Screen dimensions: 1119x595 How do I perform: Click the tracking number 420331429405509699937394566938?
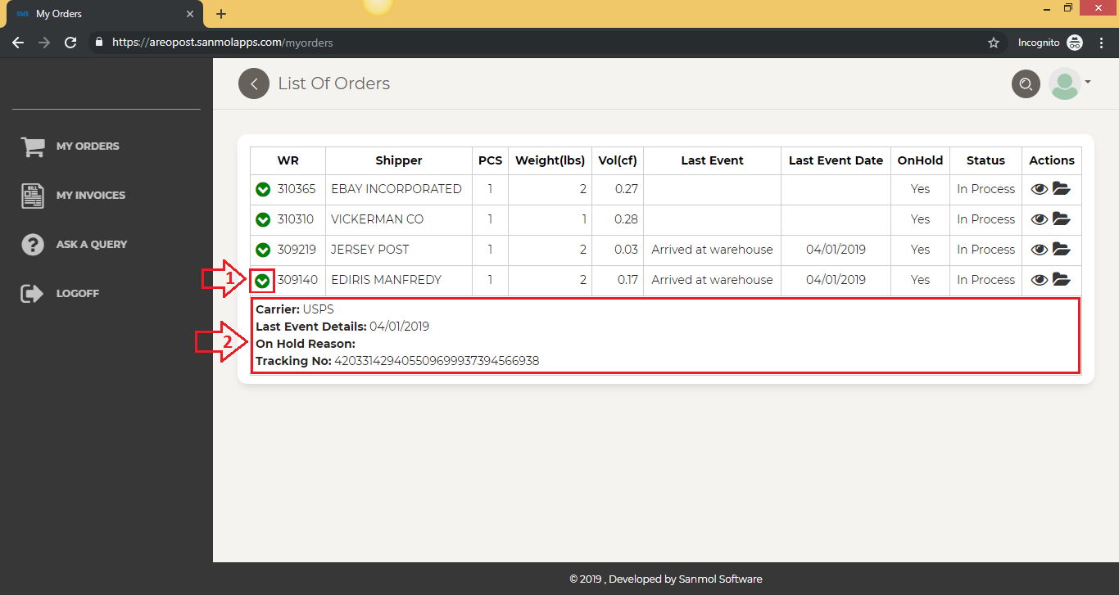pyautogui.click(x=437, y=361)
